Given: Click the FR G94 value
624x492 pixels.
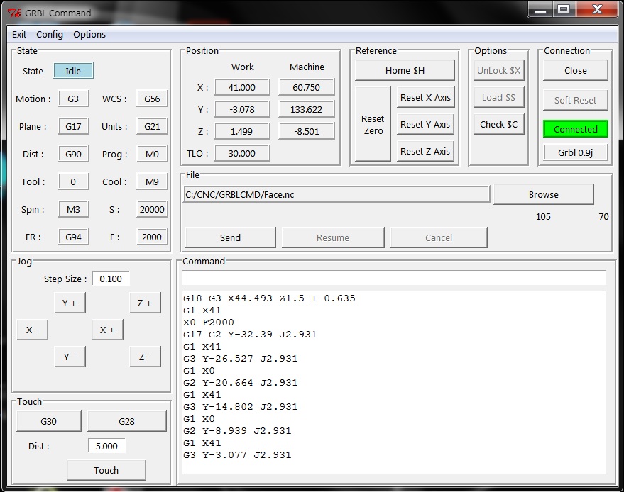Looking at the screenshot, I should click(73, 237).
